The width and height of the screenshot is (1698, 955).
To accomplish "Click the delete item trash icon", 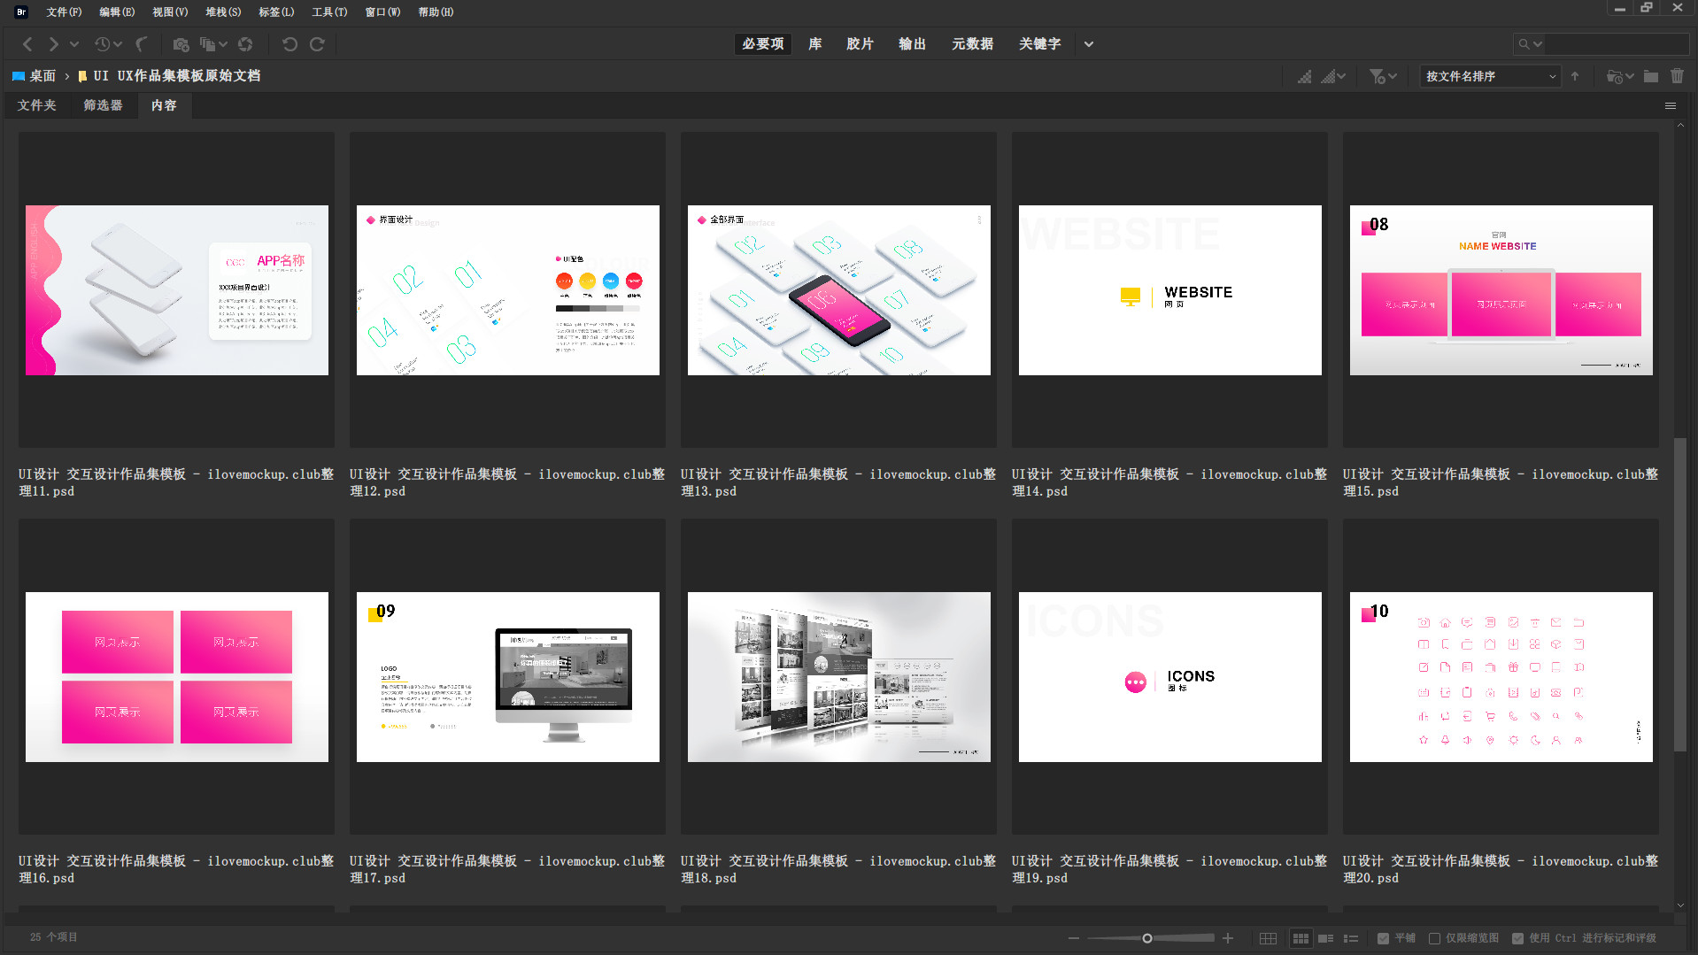I will tap(1677, 76).
